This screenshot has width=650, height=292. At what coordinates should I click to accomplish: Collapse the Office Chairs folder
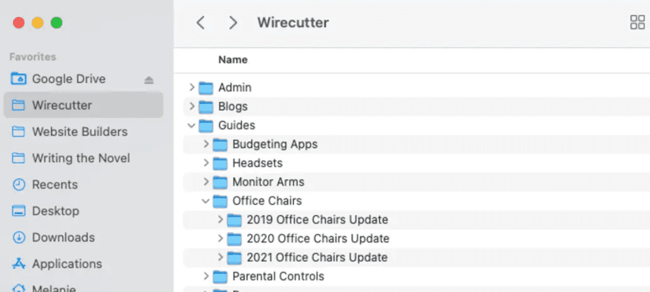pos(205,201)
